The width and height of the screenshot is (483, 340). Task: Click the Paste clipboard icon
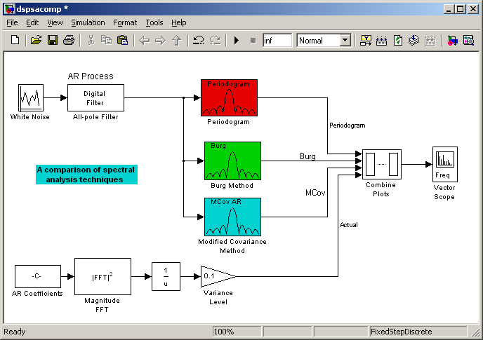(x=123, y=41)
